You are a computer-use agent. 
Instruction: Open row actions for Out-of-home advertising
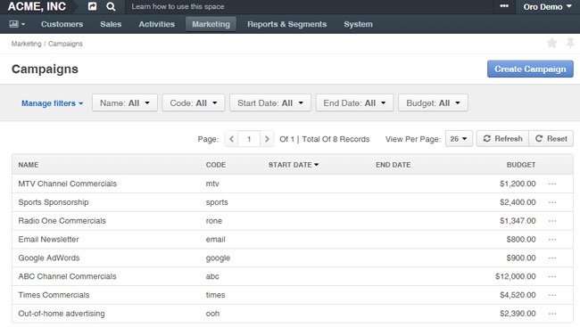coord(552,314)
